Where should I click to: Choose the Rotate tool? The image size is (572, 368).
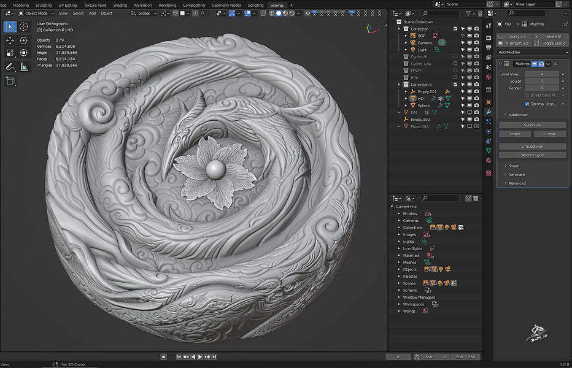24,40
